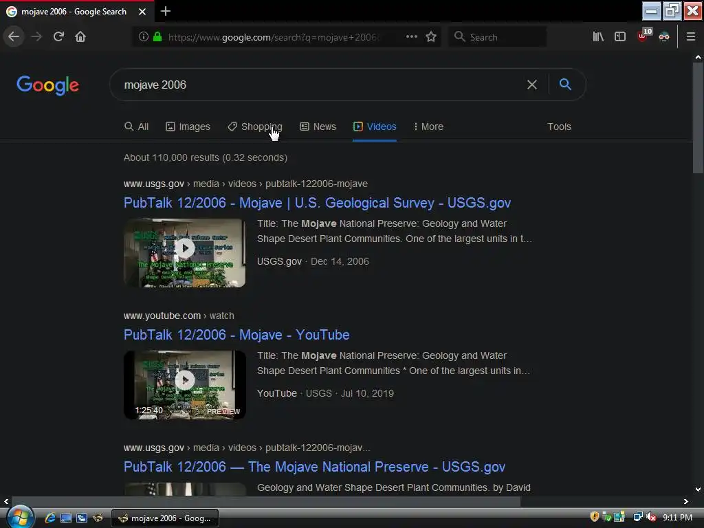This screenshot has width=704, height=528.
Task: Open the browser home page icon
Action: [80, 36]
